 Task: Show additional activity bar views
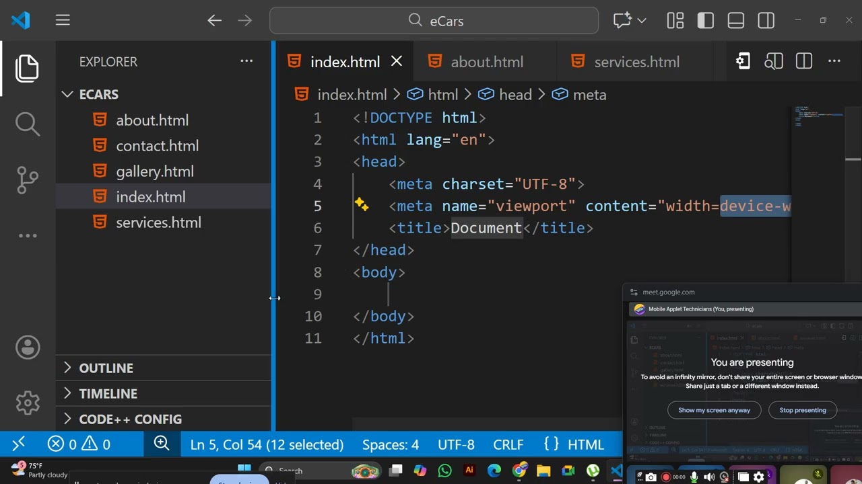point(28,236)
